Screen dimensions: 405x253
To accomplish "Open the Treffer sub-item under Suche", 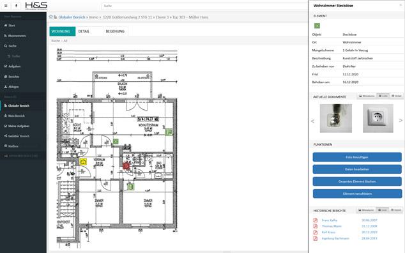I will click(x=14, y=56).
